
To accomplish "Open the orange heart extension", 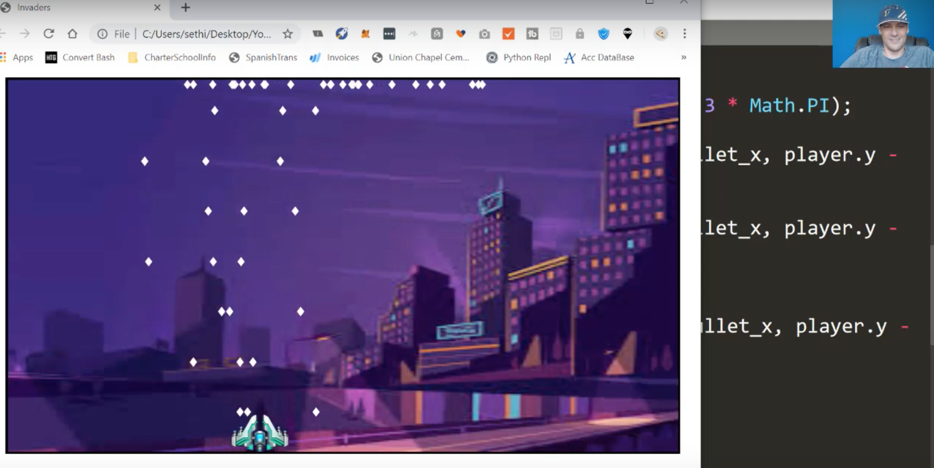I will coord(461,34).
